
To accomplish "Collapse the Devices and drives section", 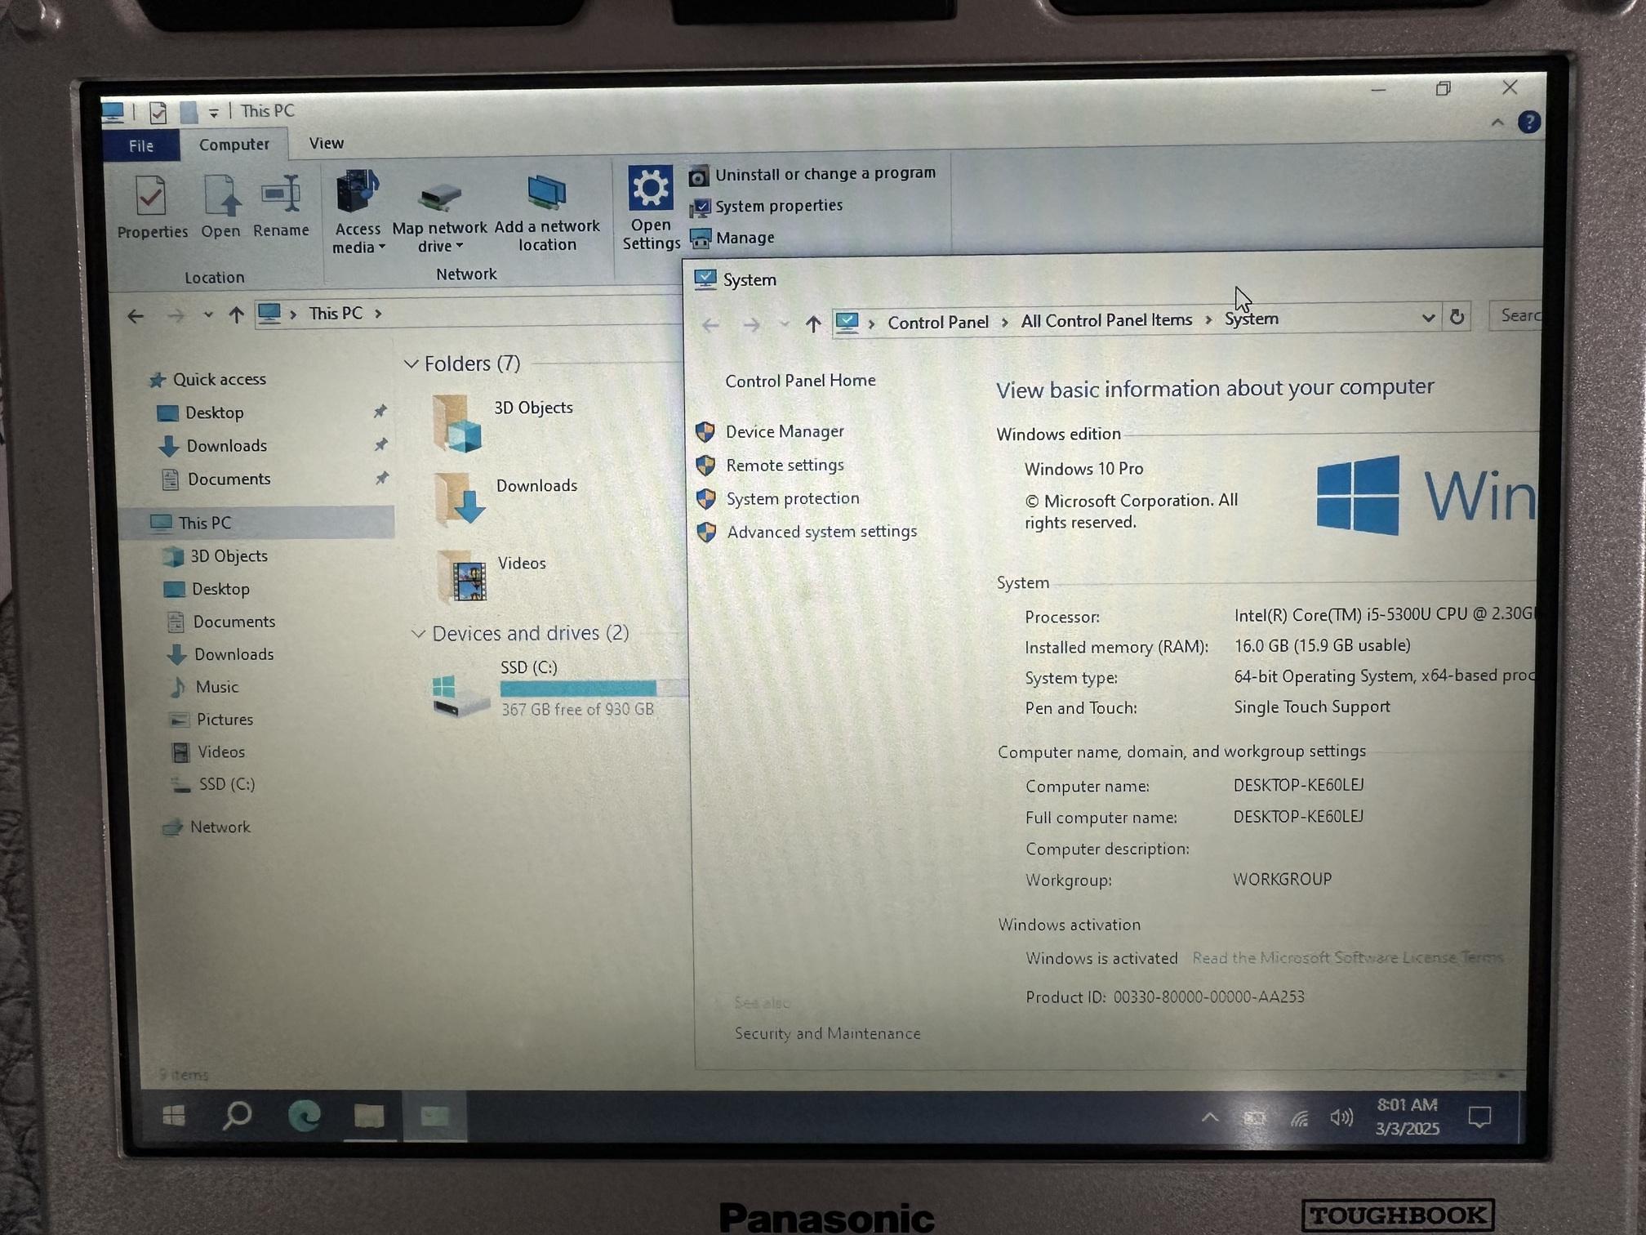I will (x=419, y=633).
